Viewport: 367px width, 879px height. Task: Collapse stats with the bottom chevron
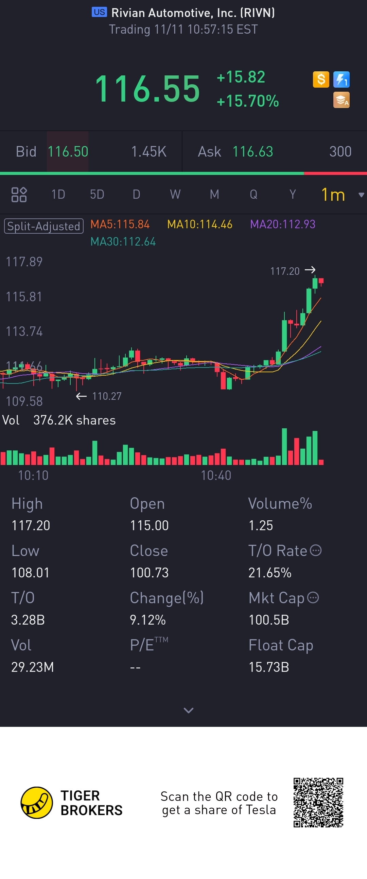(189, 711)
